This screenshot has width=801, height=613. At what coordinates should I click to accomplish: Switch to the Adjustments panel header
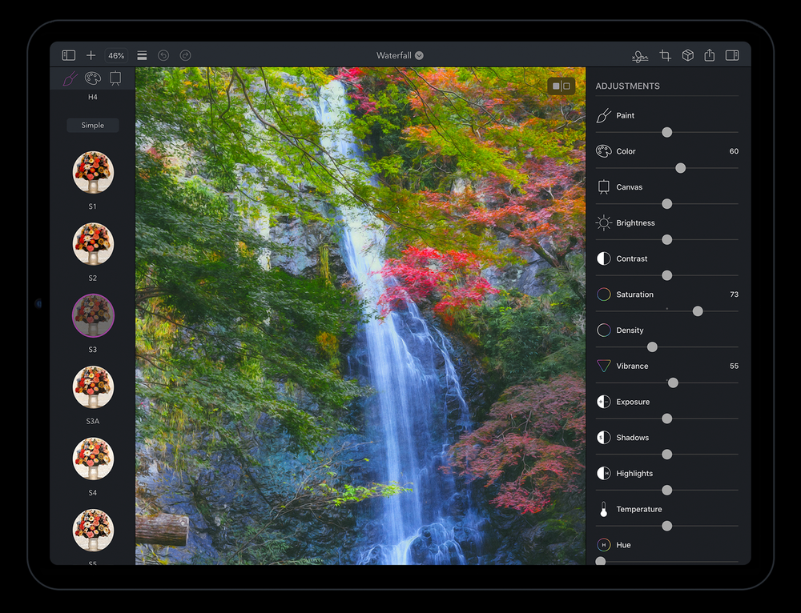coord(628,86)
